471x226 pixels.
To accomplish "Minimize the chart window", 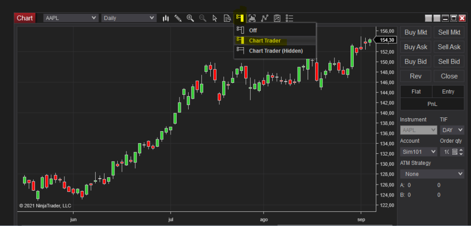I will point(445,18).
